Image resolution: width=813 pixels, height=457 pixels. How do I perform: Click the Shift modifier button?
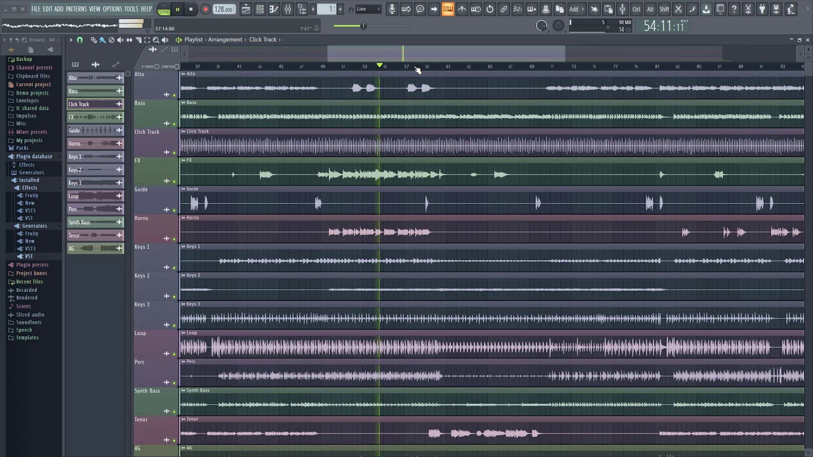point(664,9)
